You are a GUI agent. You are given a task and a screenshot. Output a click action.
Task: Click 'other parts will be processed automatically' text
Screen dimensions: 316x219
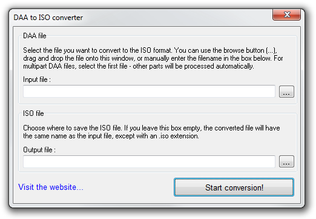(193, 66)
